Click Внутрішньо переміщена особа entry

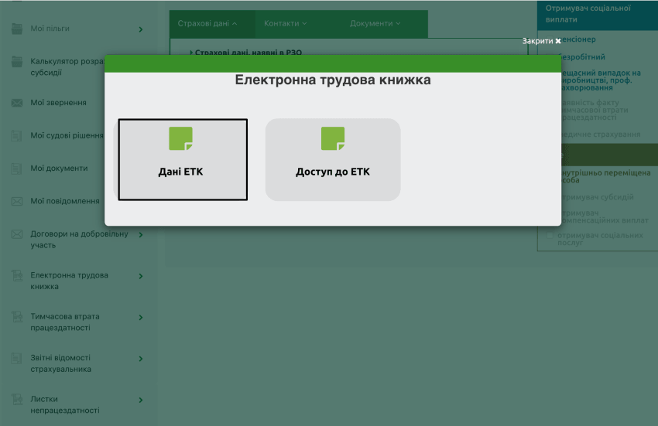[606, 176]
